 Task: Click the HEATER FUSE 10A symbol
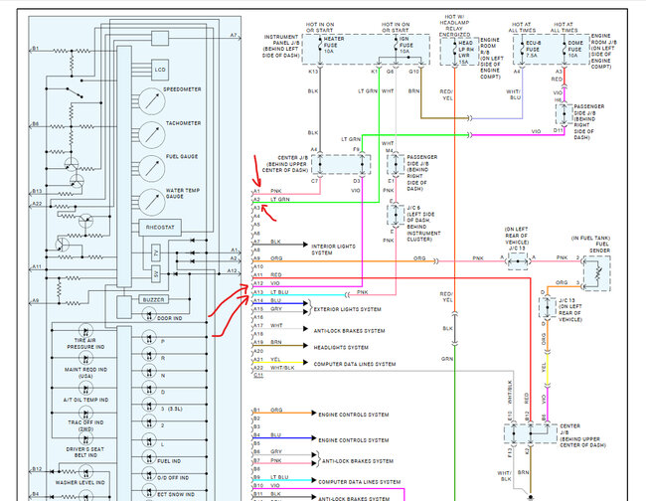tap(320, 46)
